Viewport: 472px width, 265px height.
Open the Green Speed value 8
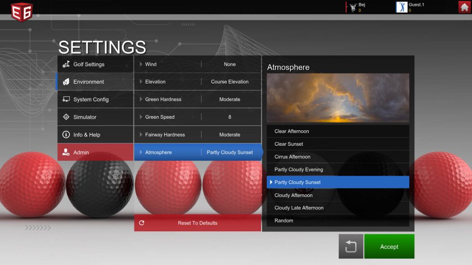pyautogui.click(x=230, y=117)
